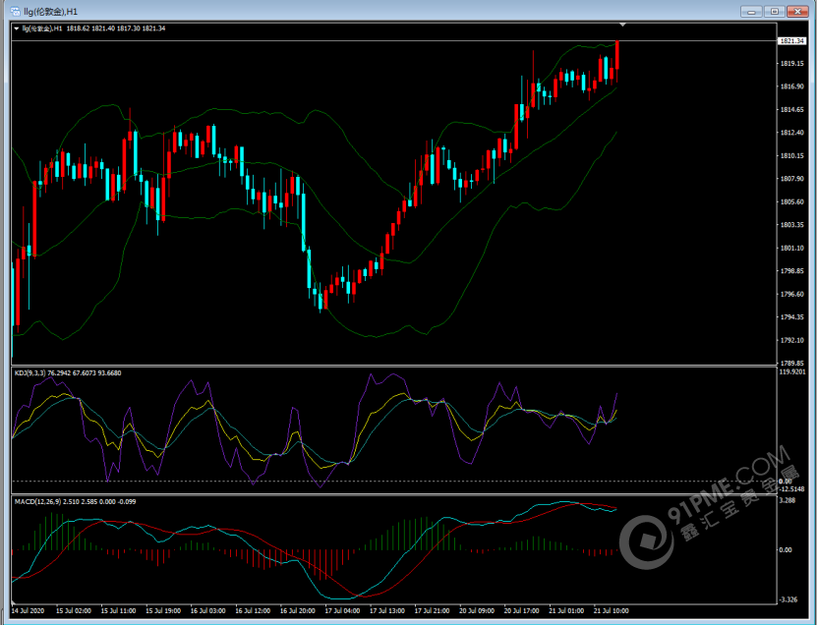Click the 17 Jul 13:00 time label
Viewport: 817px width, 625px height.
coord(387,610)
